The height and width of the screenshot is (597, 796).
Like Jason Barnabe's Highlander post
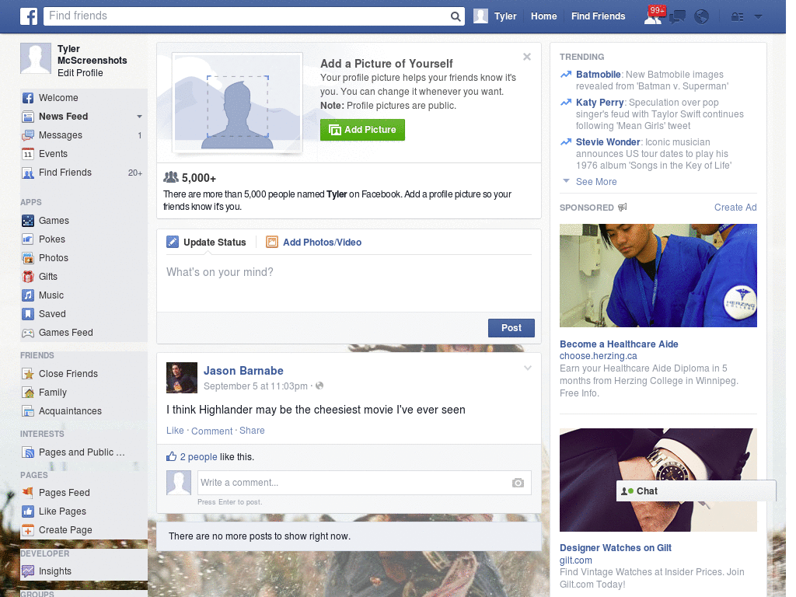tap(175, 431)
